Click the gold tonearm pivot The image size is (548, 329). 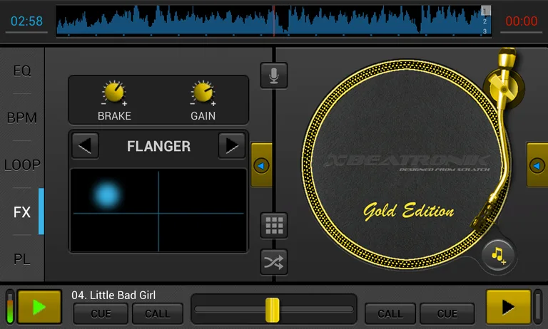click(503, 89)
